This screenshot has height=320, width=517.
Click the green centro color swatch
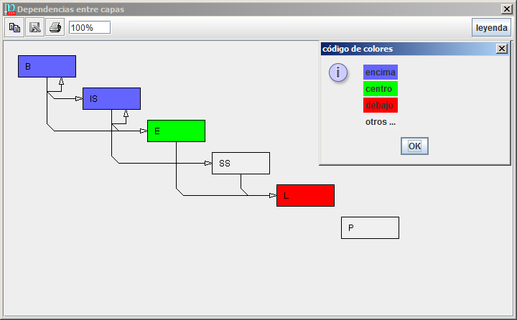(x=380, y=89)
